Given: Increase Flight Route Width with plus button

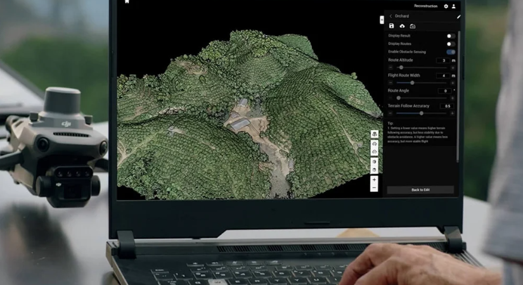Looking at the screenshot, I should click(x=453, y=83).
